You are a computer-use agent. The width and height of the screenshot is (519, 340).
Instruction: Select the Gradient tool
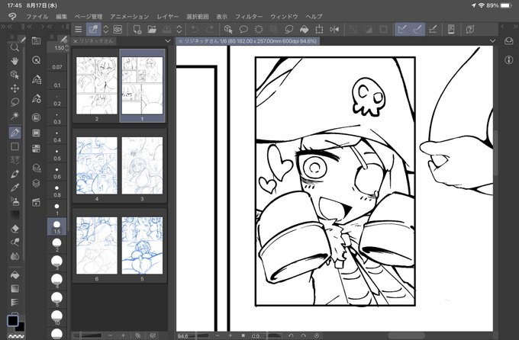pos(15,289)
